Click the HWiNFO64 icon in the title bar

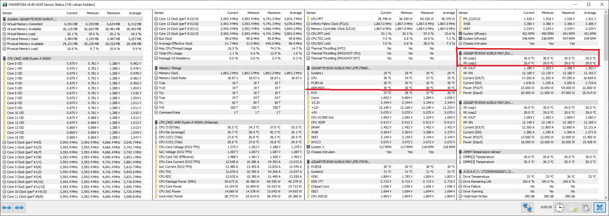tap(5, 4)
